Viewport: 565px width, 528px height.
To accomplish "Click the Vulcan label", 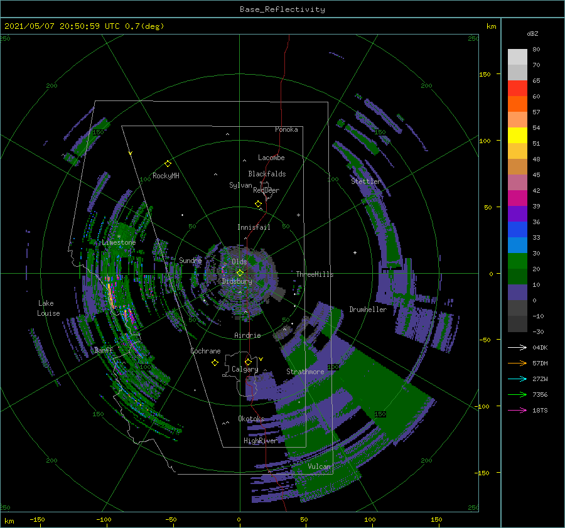I will point(319,466).
